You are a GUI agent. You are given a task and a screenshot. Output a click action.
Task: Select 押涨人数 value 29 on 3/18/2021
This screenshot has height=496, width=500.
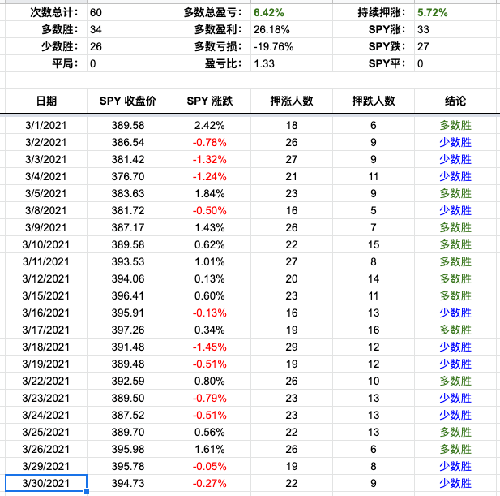pyautogui.click(x=292, y=347)
